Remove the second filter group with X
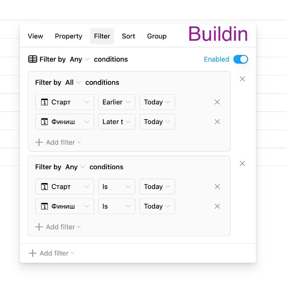This screenshot has width=299, height=291. click(x=242, y=163)
